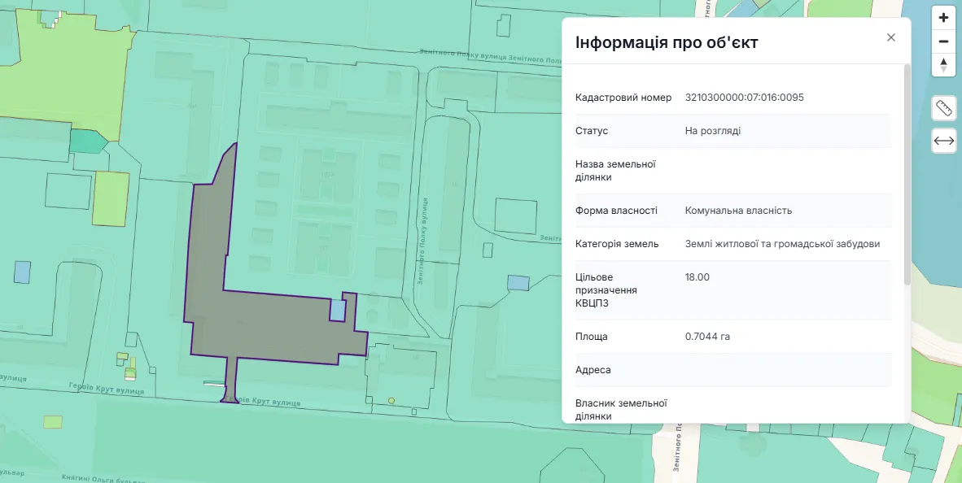The height and width of the screenshot is (483, 962).
Task: Click the 'Комунальна власність' value
Action: click(x=739, y=211)
